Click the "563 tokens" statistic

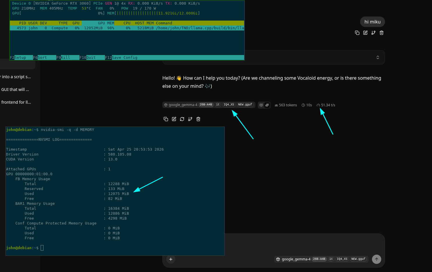coord(286,105)
